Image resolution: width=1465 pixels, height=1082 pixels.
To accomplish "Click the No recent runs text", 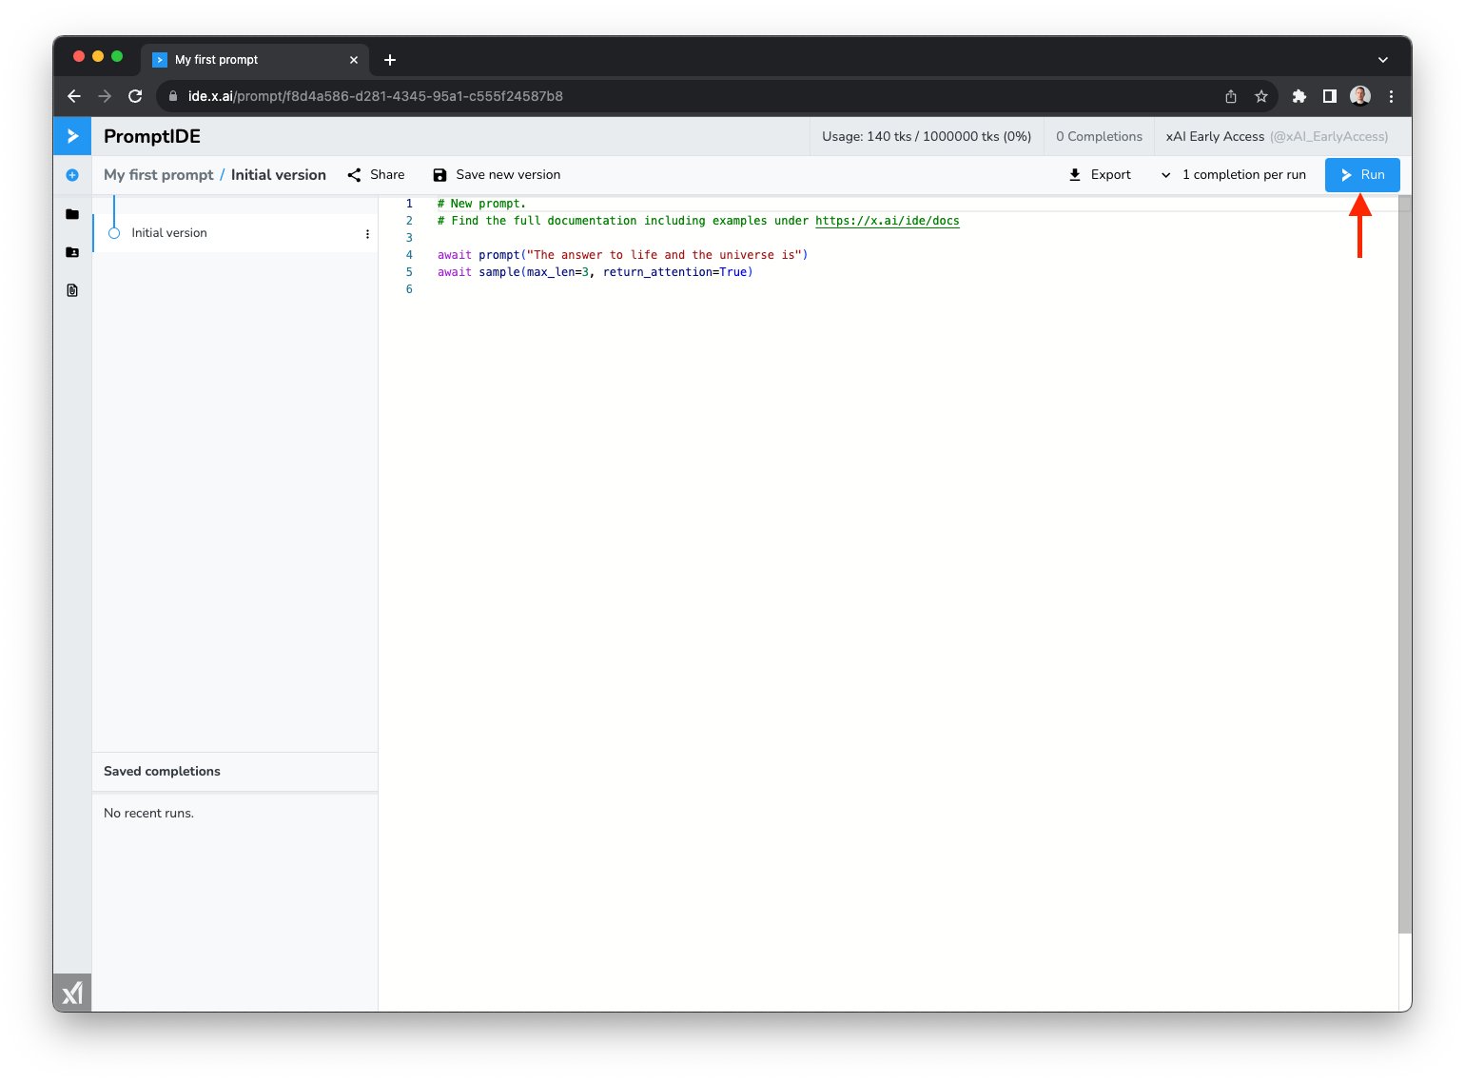I will click(148, 814).
